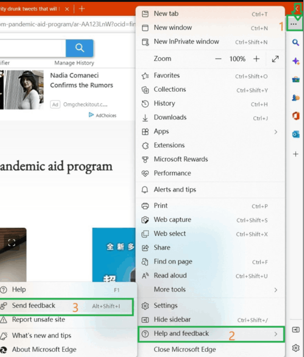The height and width of the screenshot is (357, 304).
Task: Click the address bar URL
Action: coord(68,24)
